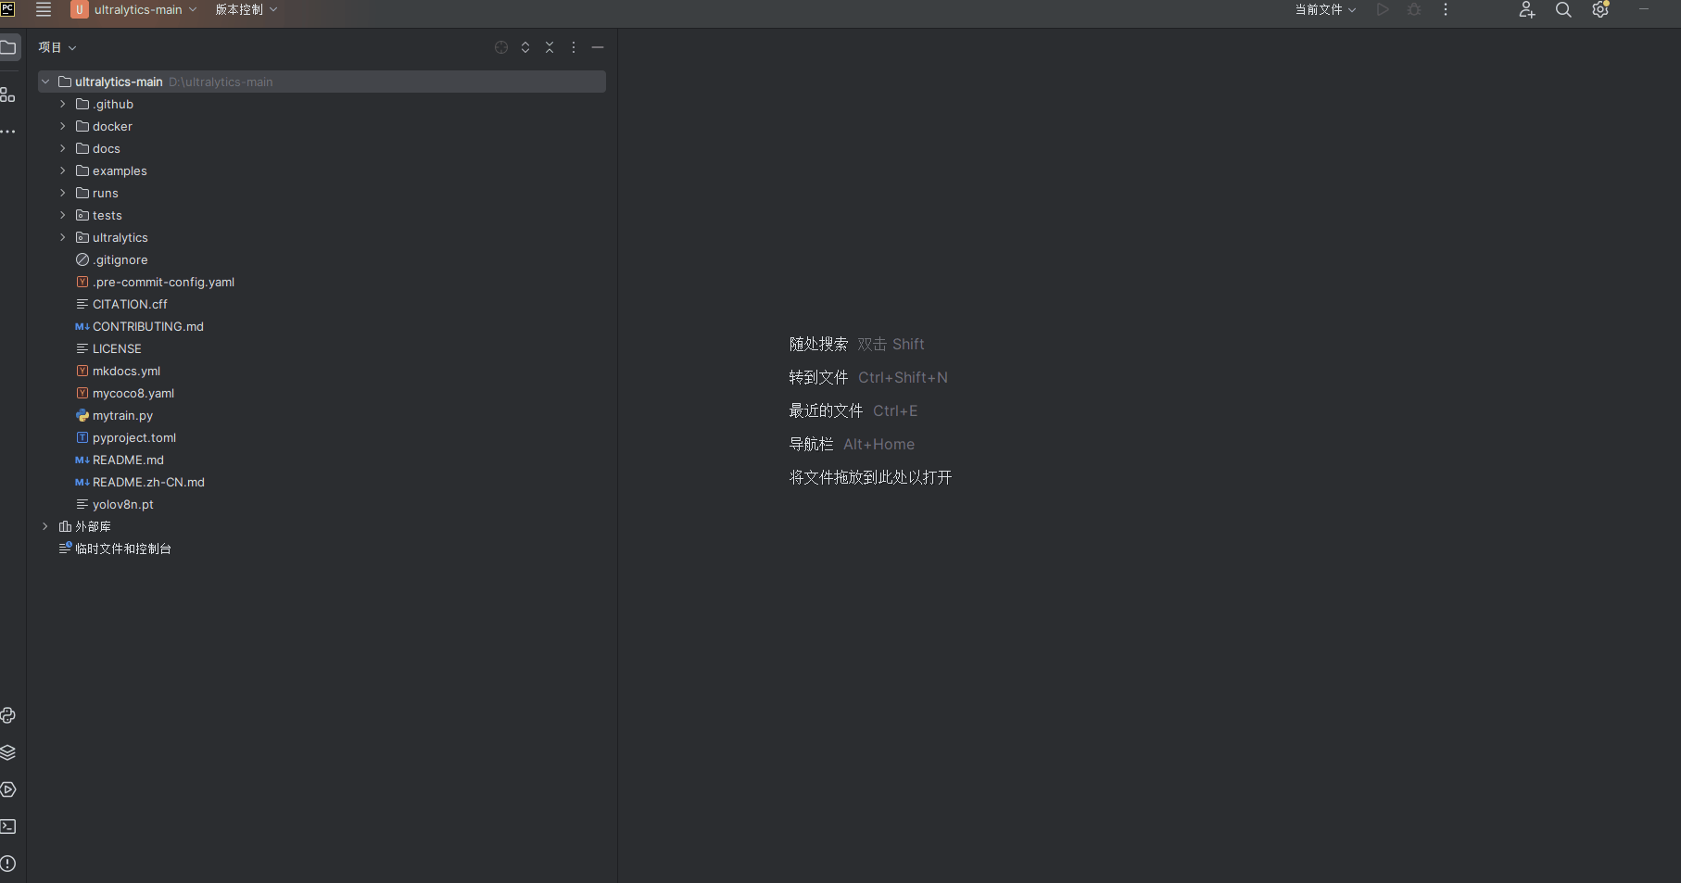Open more actions menu in top toolbar
The image size is (1681, 883).
click(1446, 9)
